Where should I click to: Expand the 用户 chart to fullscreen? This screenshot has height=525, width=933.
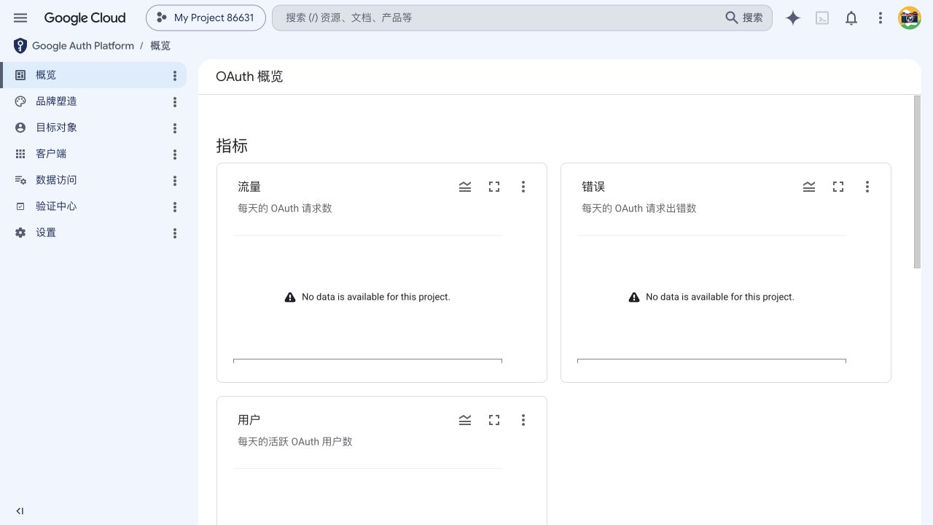(494, 420)
